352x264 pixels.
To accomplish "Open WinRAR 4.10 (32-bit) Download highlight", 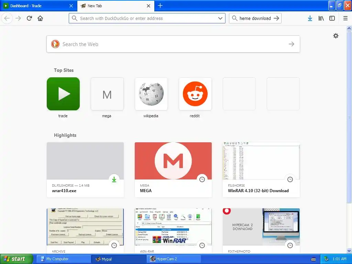I will point(261,170).
